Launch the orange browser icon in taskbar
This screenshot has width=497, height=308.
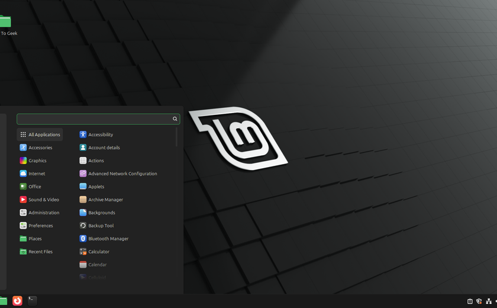coord(17,301)
